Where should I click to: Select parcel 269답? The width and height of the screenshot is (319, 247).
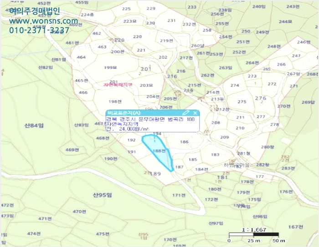pyautogui.click(x=308, y=102)
